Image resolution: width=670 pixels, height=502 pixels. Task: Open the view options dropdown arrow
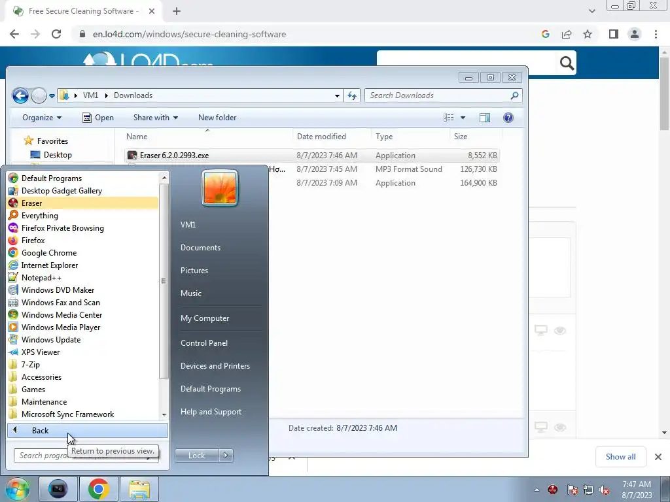pos(463,118)
